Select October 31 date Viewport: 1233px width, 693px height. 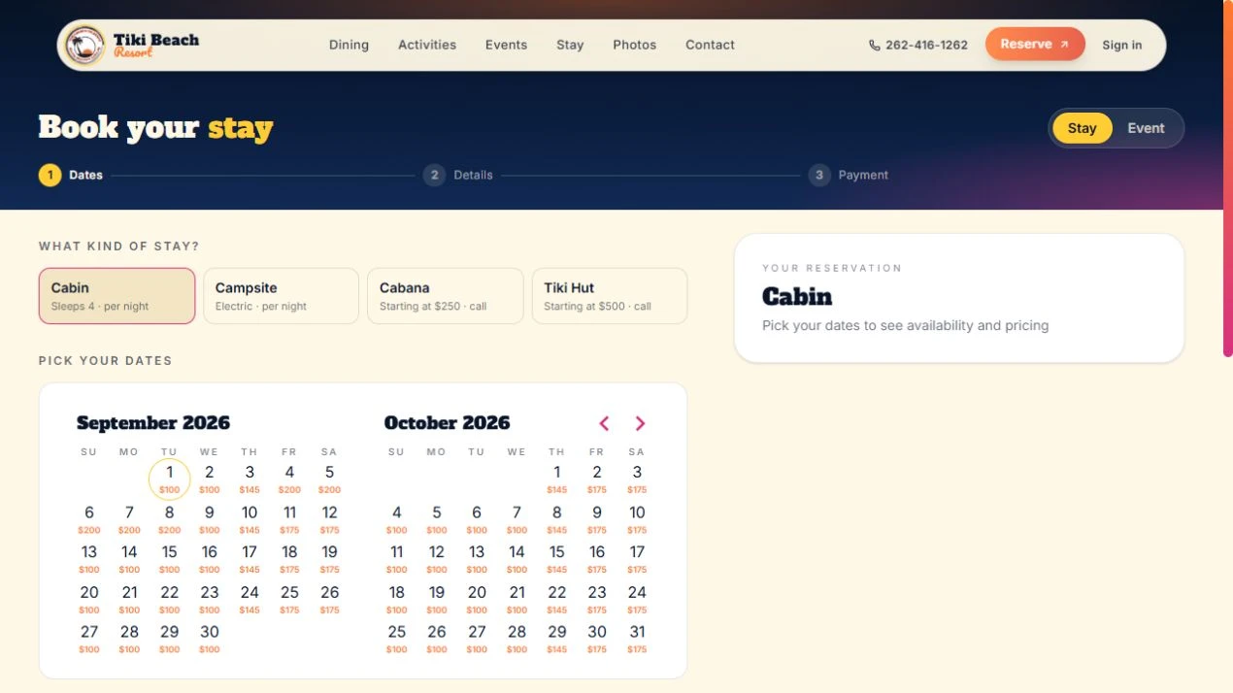637,639
